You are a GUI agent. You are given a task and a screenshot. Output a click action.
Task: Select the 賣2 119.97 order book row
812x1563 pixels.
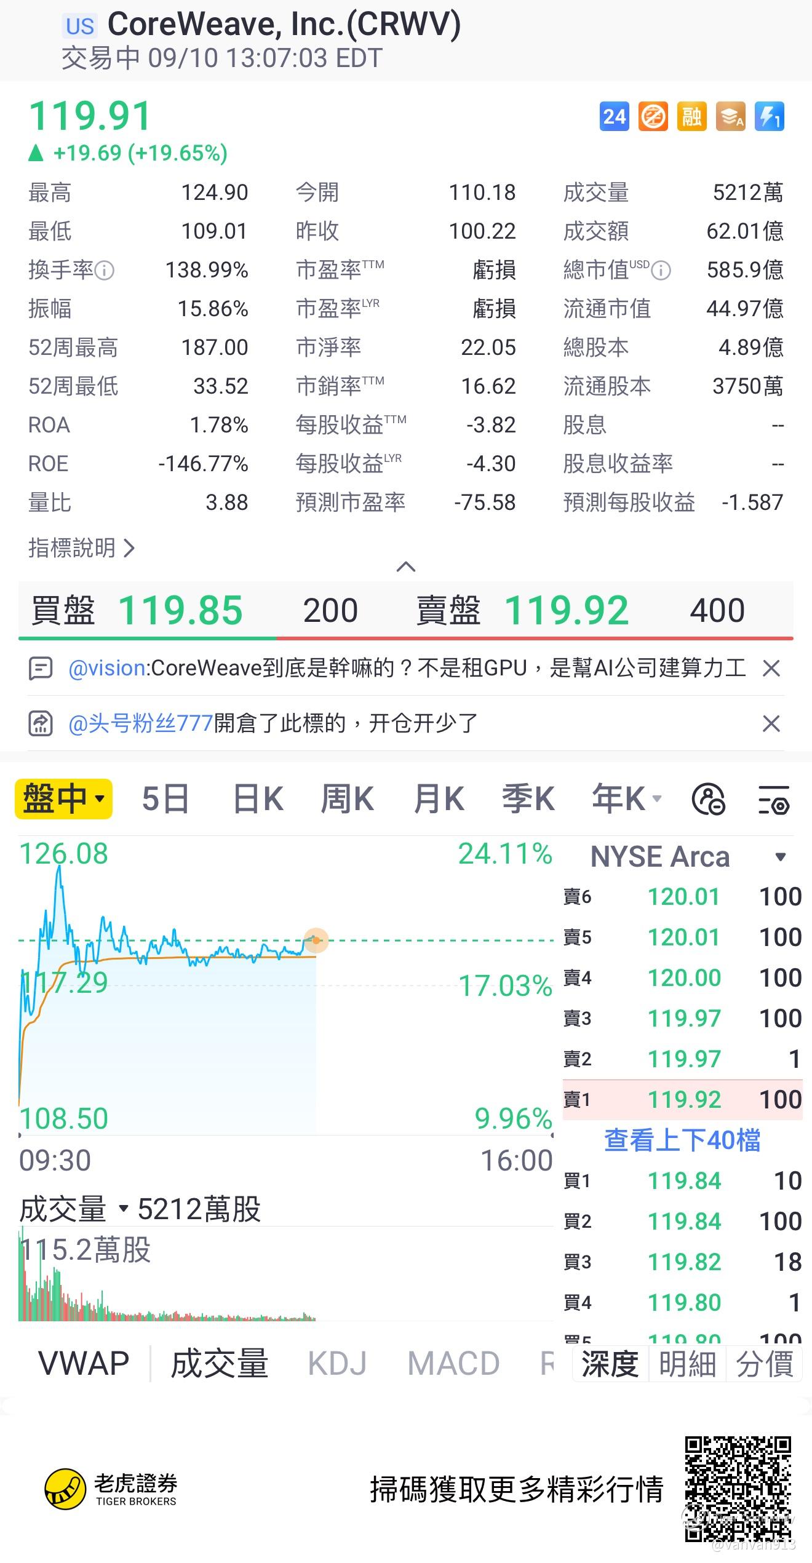pyautogui.click(x=682, y=1059)
